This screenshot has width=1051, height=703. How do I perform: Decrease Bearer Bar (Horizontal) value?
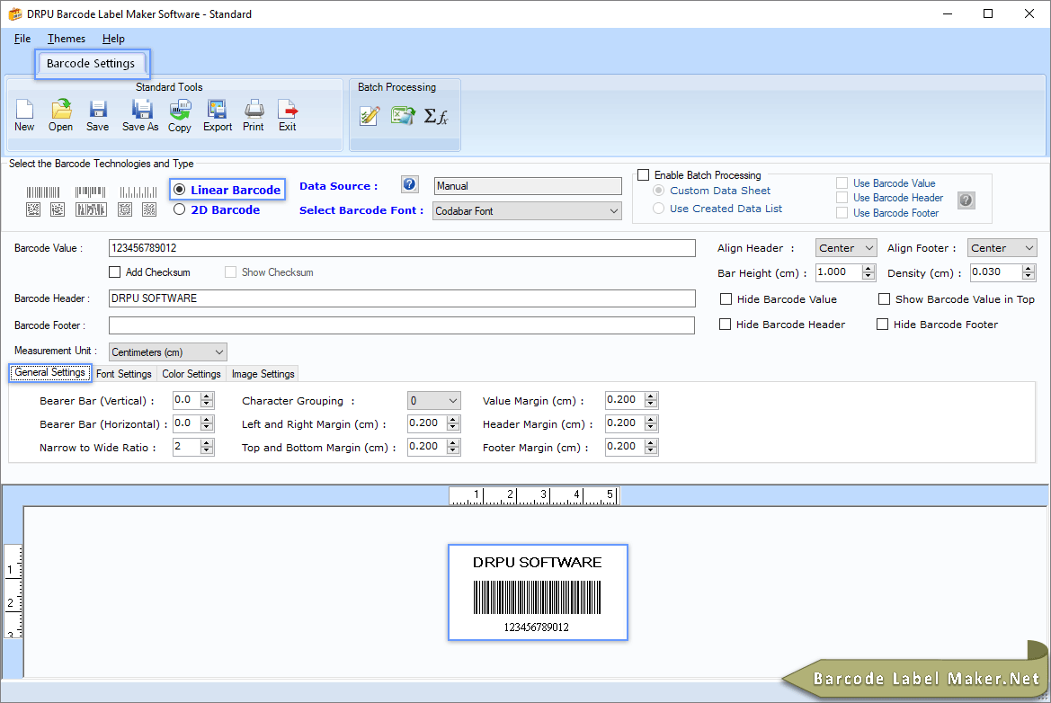click(x=207, y=428)
